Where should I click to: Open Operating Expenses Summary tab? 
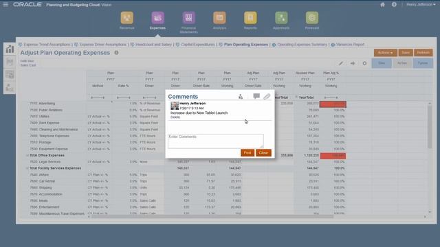[x=302, y=45]
